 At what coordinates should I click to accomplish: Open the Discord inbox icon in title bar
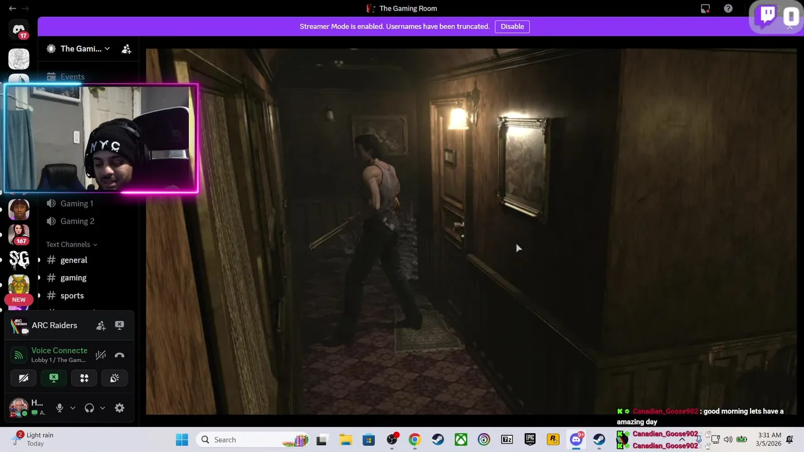pyautogui.click(x=705, y=8)
